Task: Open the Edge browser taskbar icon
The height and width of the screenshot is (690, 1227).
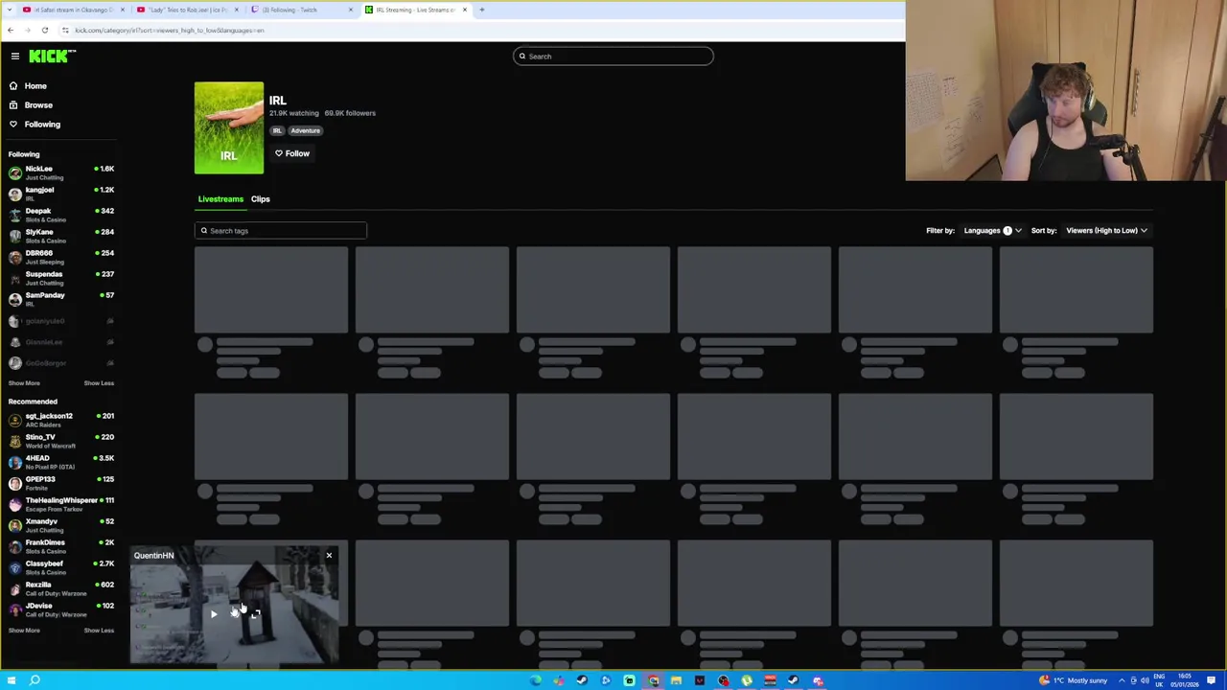Action: pos(535,680)
